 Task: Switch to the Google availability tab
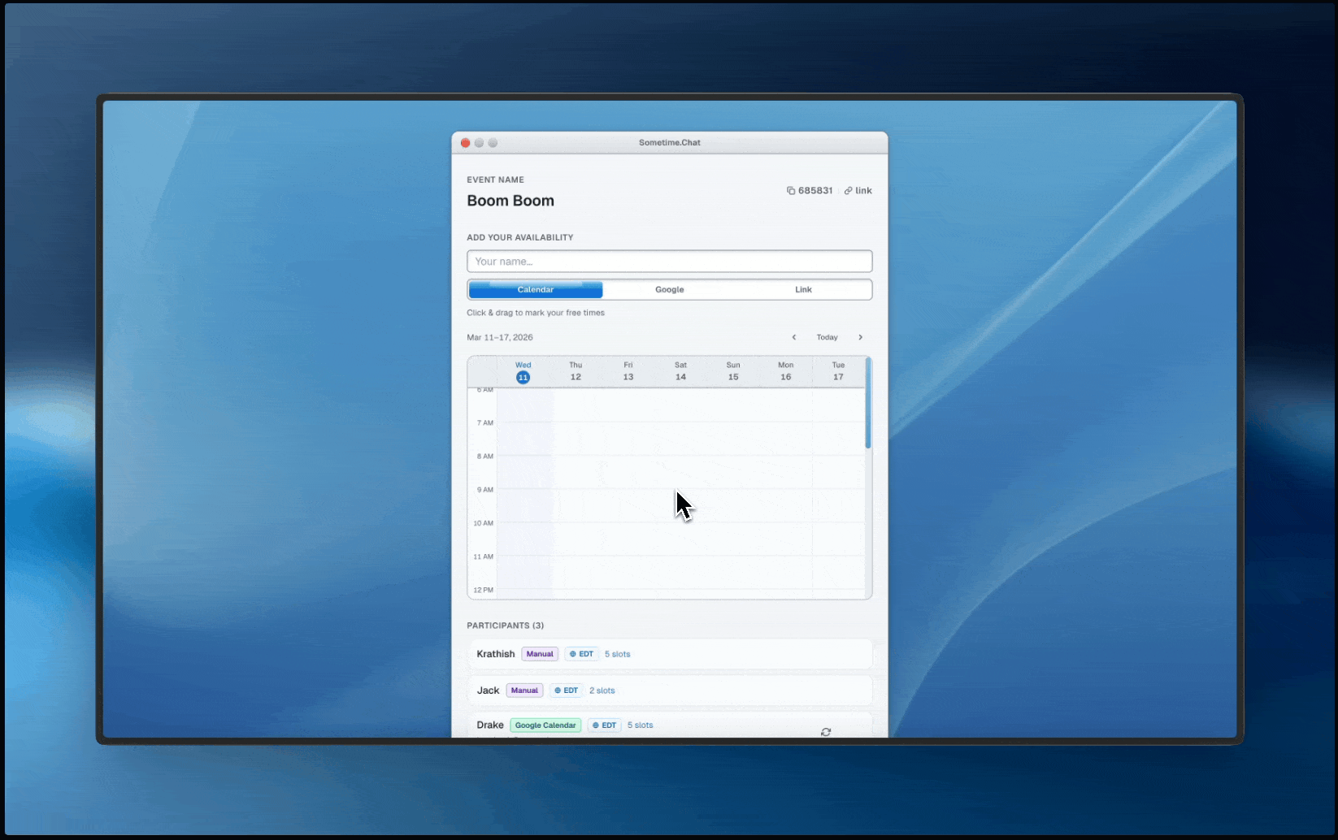[669, 289]
